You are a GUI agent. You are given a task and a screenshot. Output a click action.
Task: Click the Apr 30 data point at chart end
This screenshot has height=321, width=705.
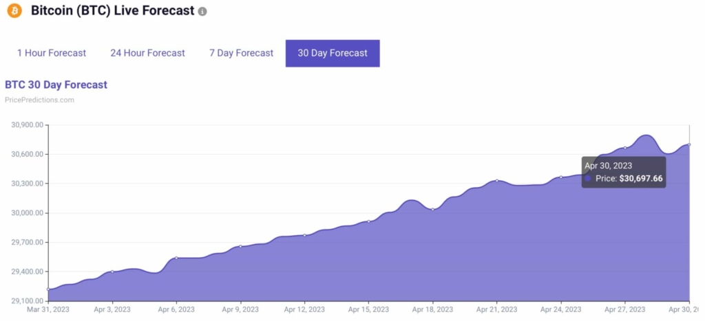pos(689,144)
